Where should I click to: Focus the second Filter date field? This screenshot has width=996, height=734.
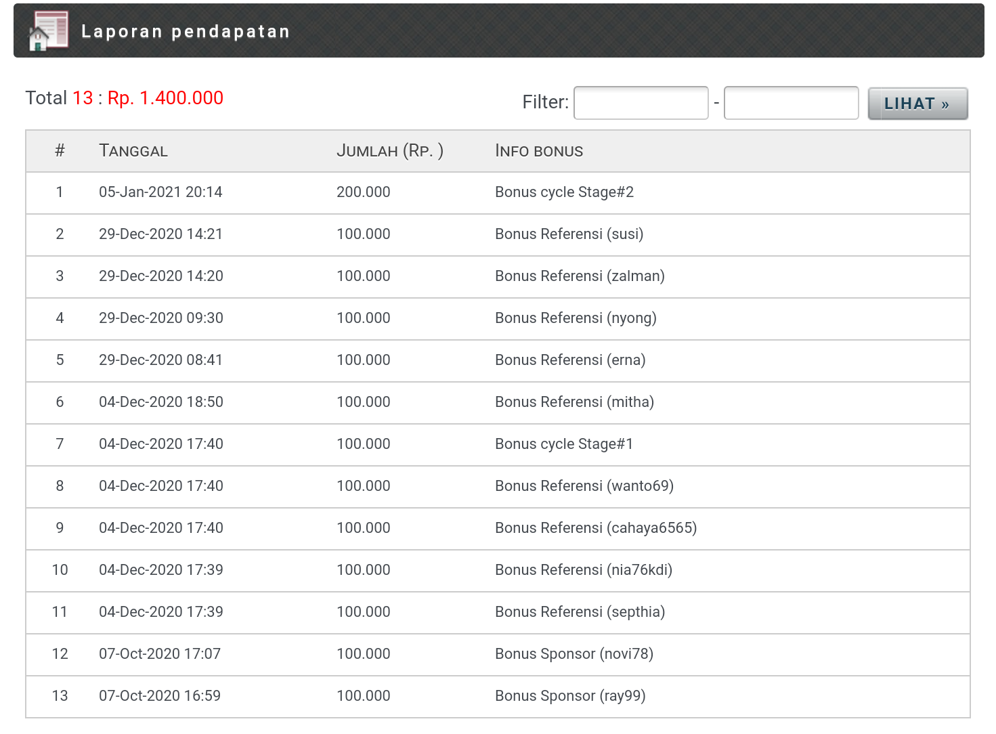coord(791,103)
